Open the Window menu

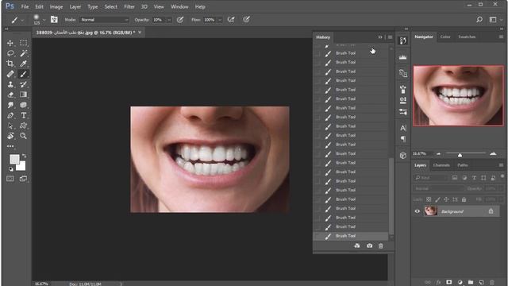click(179, 6)
